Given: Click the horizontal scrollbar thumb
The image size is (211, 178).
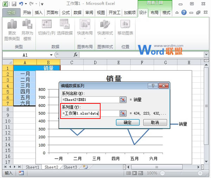Looking at the screenshot, I should tap(156, 167).
